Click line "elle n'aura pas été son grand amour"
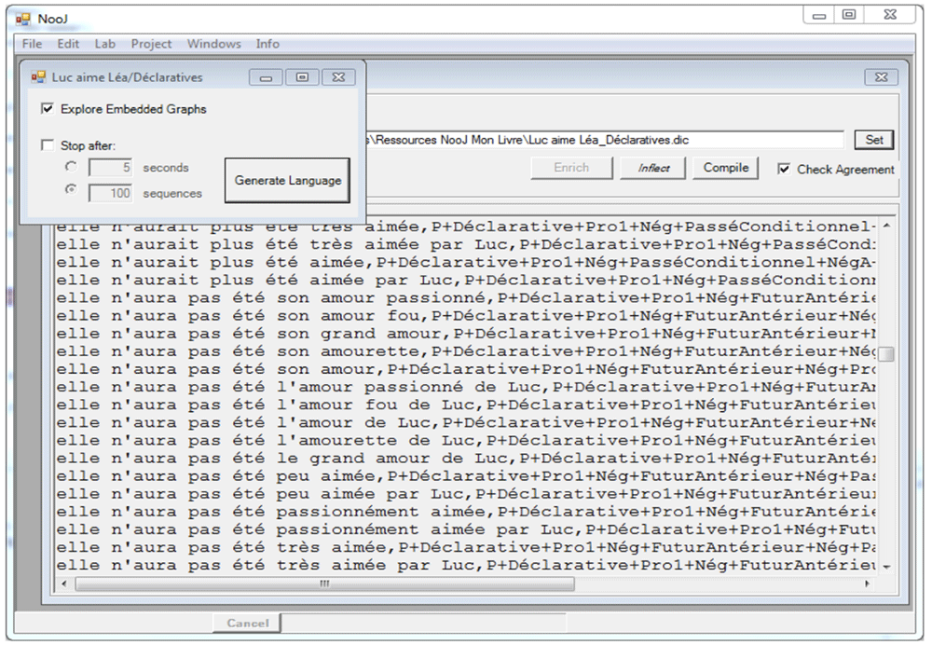Viewport: 932px width, 645px height. coord(465,334)
